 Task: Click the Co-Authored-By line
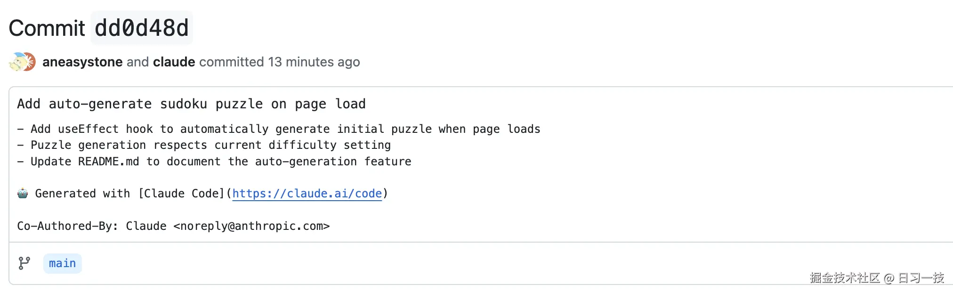(174, 226)
